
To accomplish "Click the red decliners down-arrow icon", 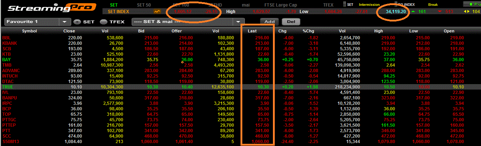I will [x=440, y=12].
